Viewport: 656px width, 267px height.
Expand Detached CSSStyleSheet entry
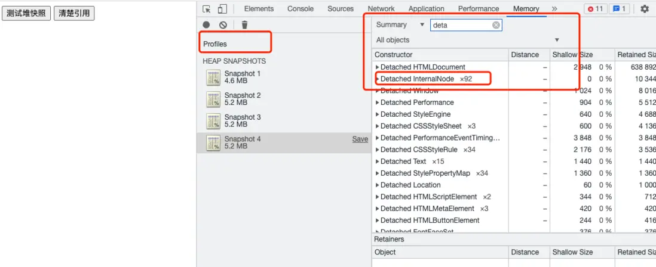click(377, 126)
